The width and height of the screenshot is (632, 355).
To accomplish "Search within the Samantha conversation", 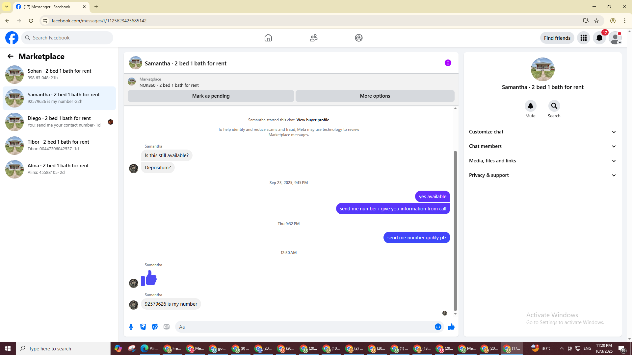I will pyautogui.click(x=554, y=106).
